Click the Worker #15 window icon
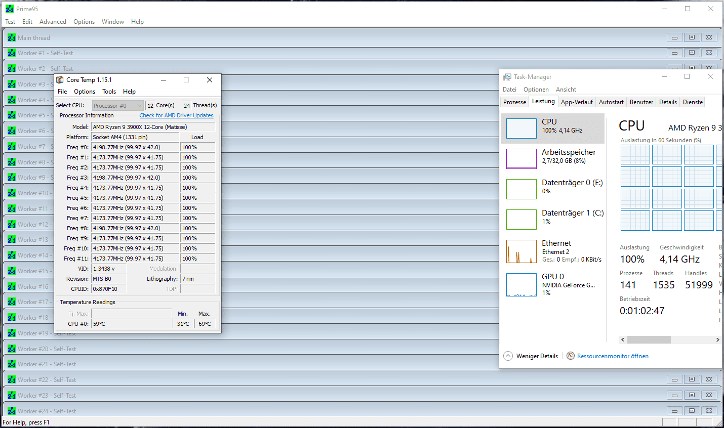724x428 pixels. (12, 271)
